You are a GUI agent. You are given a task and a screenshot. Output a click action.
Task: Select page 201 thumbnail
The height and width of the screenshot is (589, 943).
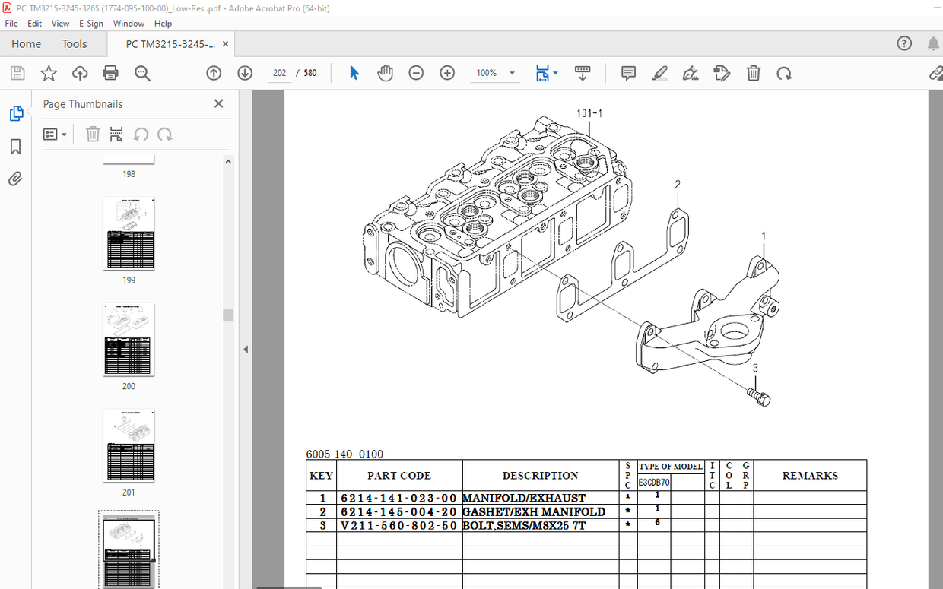[129, 445]
